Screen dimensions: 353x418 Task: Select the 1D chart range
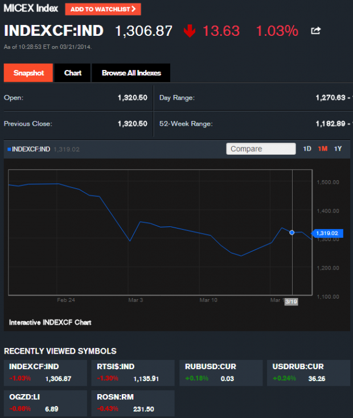point(307,149)
